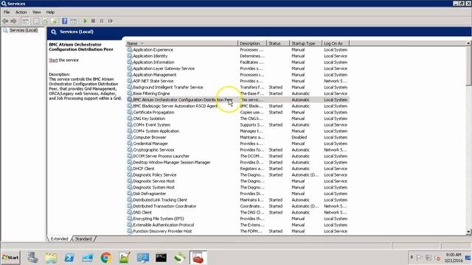Click the Refresh toolbar icon
This screenshot has height=265, width=472.
coord(45,21)
